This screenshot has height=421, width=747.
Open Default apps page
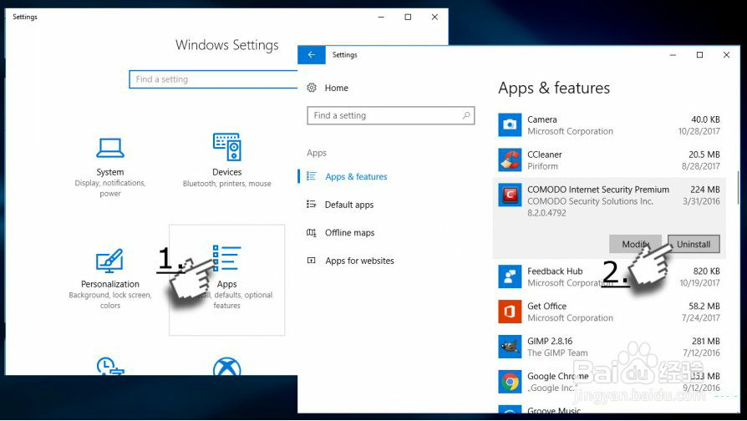pyautogui.click(x=349, y=205)
